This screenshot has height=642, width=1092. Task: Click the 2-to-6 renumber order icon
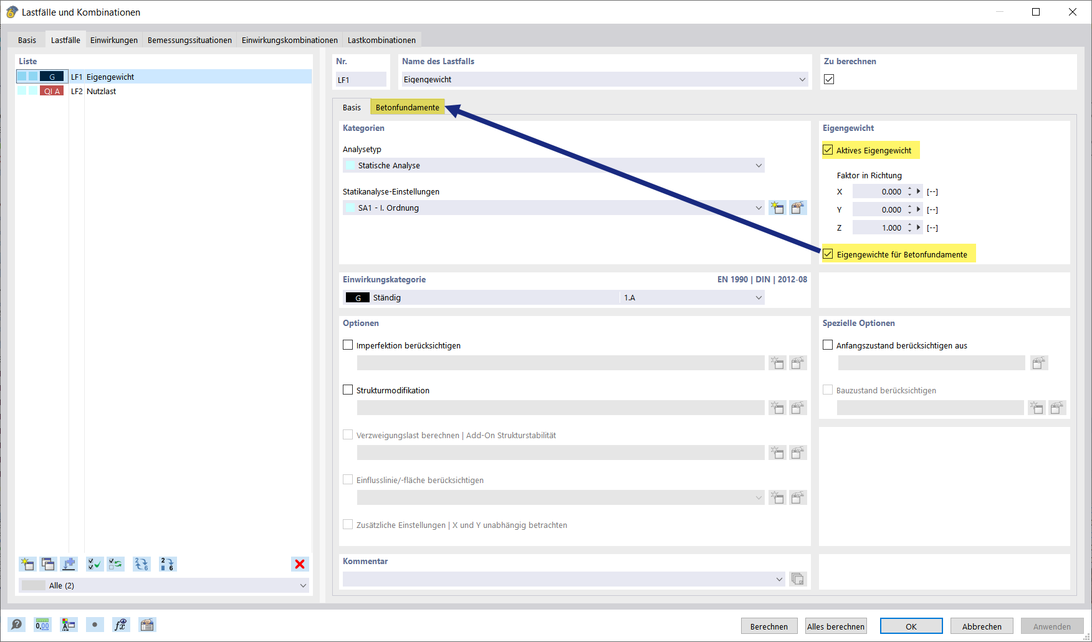[168, 564]
